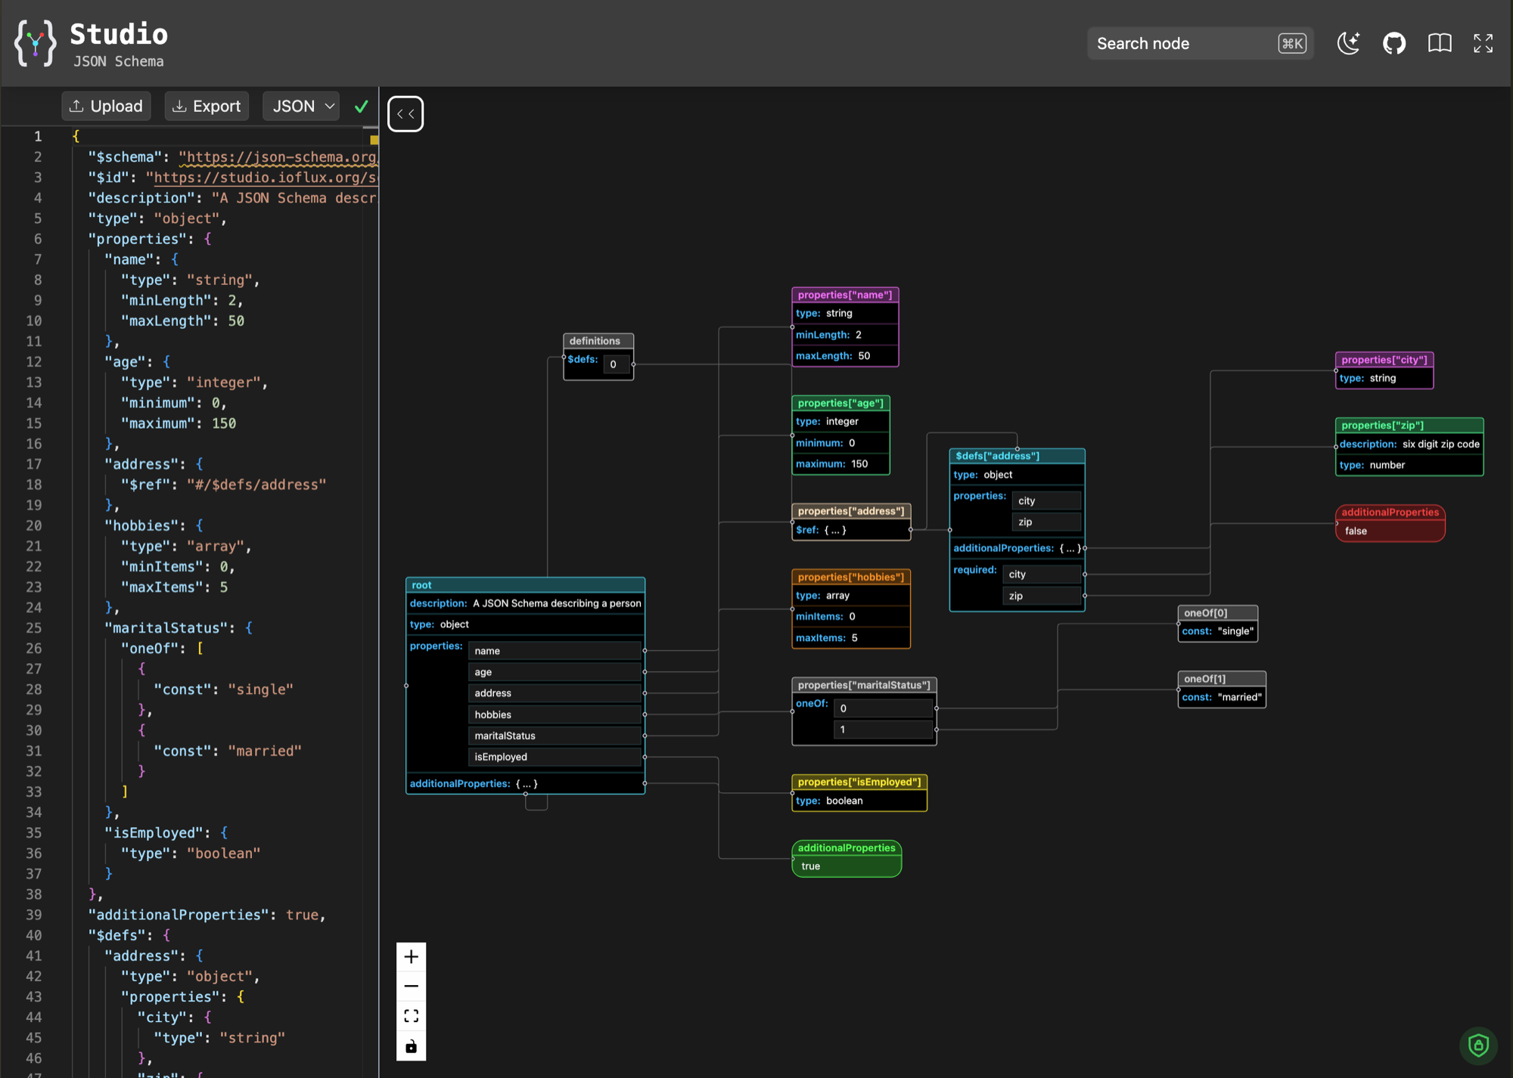The height and width of the screenshot is (1078, 1513).
Task: Select the oneOf[0] node
Action: pyautogui.click(x=1218, y=623)
